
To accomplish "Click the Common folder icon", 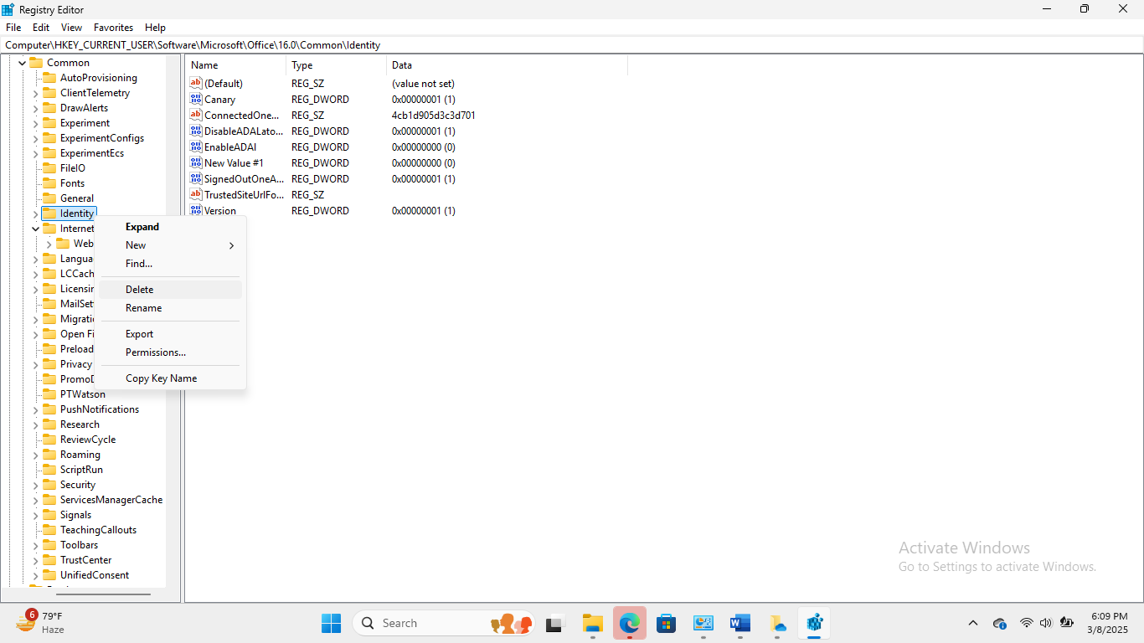I will tap(36, 63).
